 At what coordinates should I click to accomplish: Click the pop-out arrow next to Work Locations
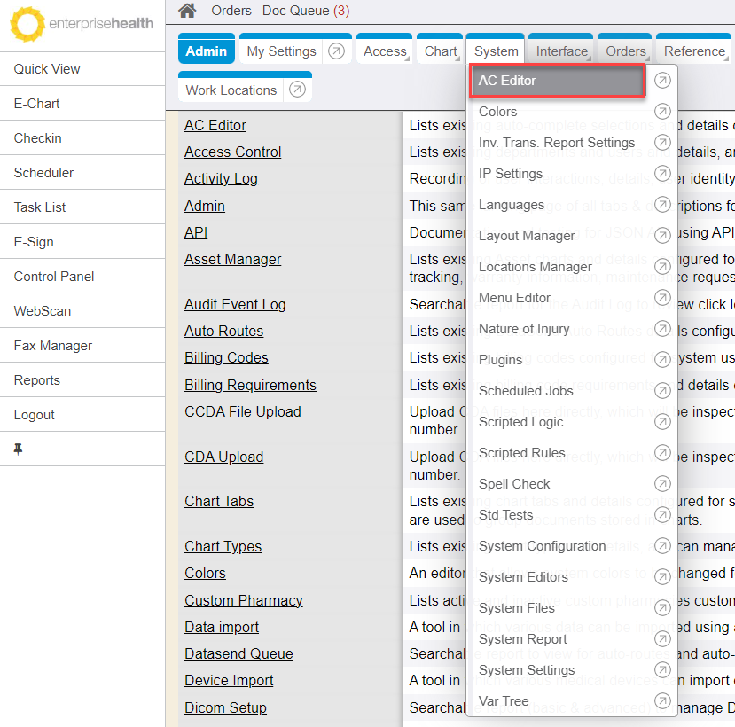point(297,90)
